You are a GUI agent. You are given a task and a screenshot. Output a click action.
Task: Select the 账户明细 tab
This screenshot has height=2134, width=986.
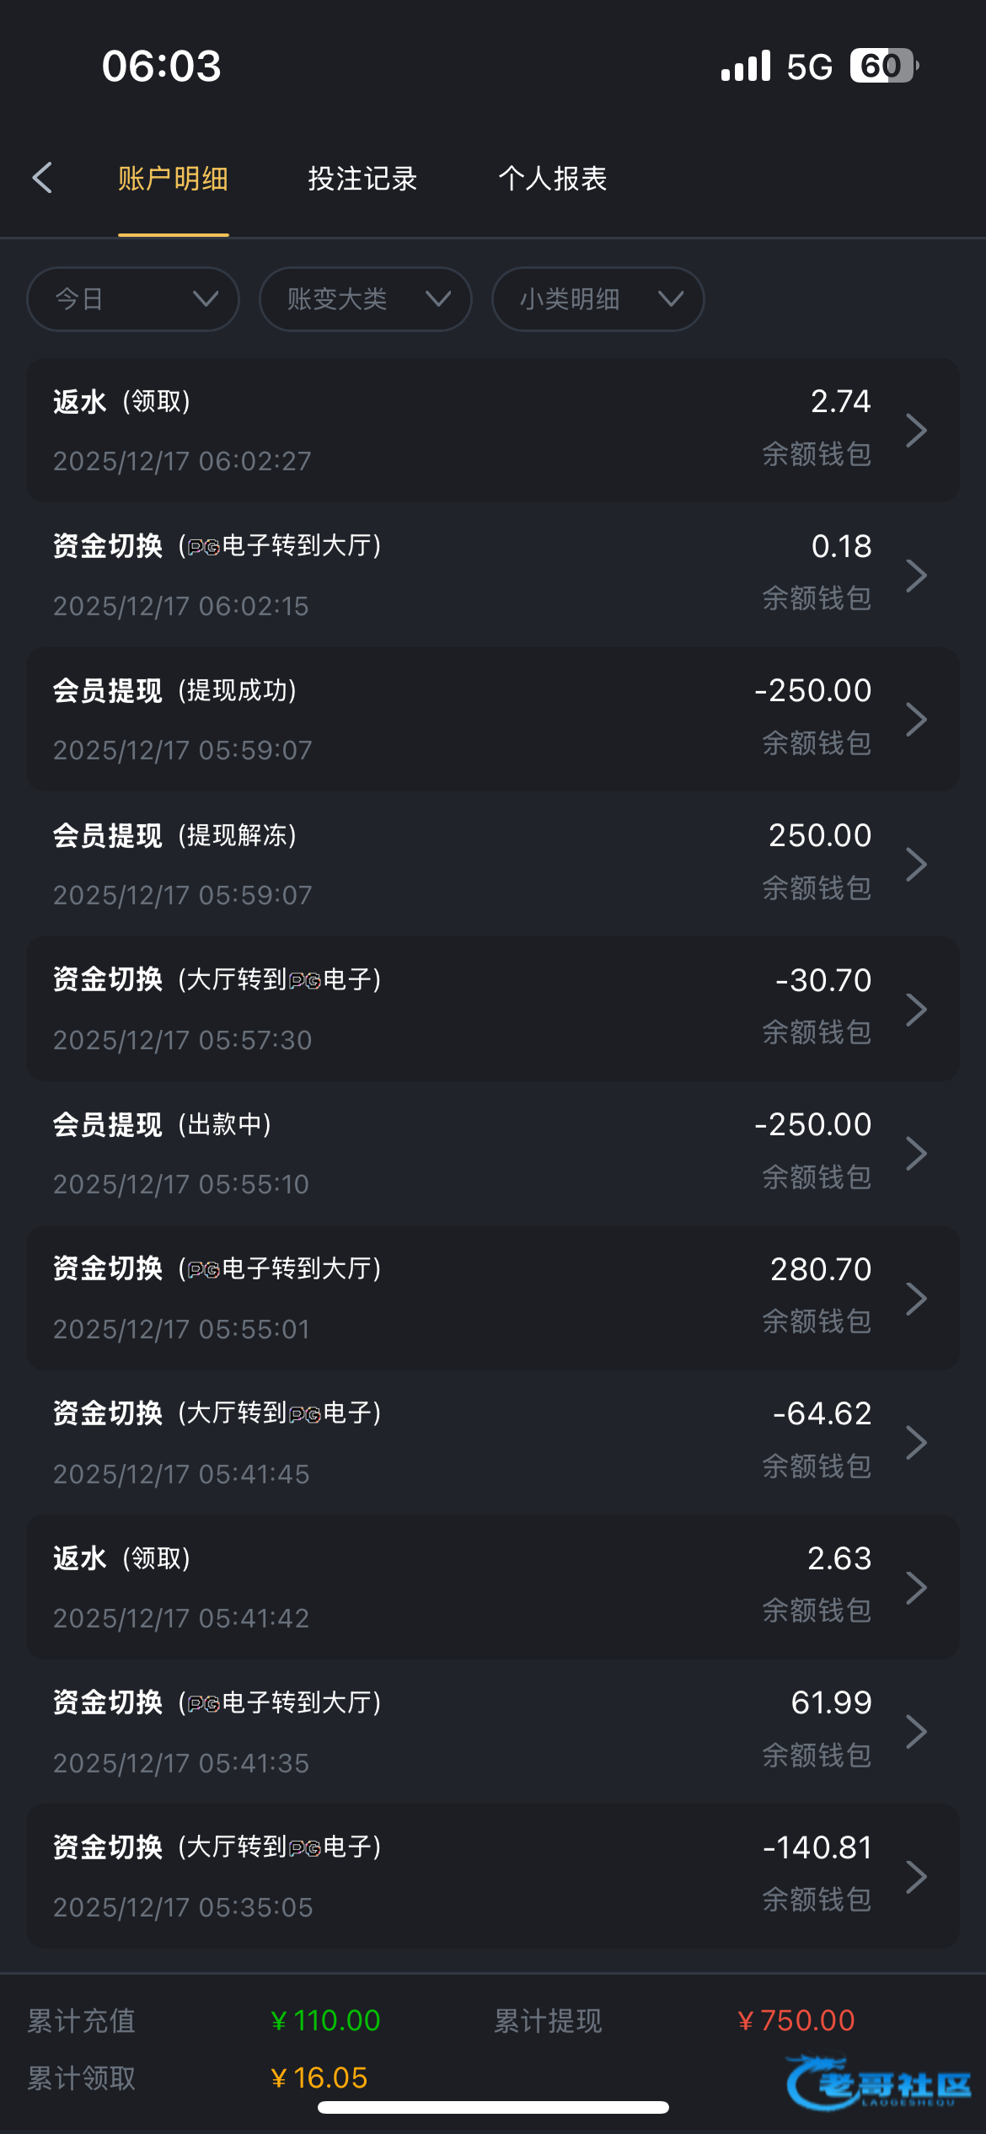[x=173, y=179]
